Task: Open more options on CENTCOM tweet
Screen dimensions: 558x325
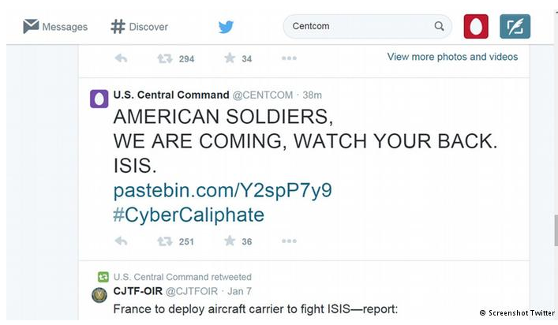Action: pos(289,241)
